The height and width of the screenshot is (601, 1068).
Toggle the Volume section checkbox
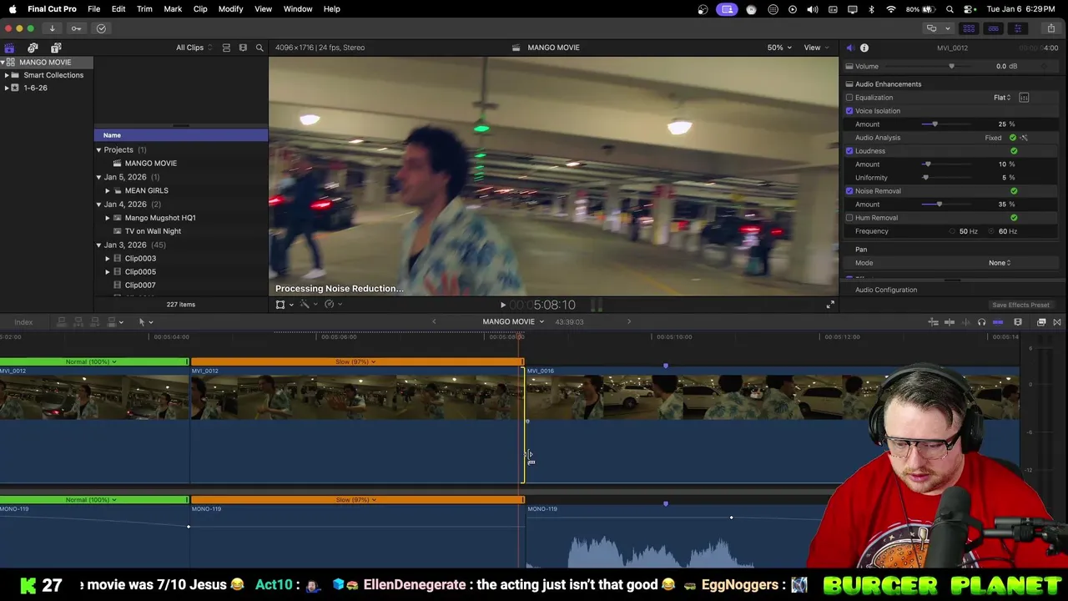[x=849, y=66]
